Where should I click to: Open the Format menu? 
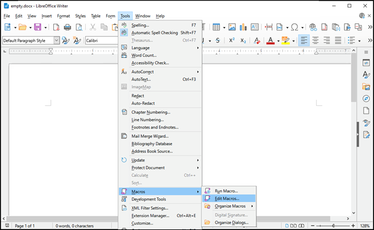63,16
